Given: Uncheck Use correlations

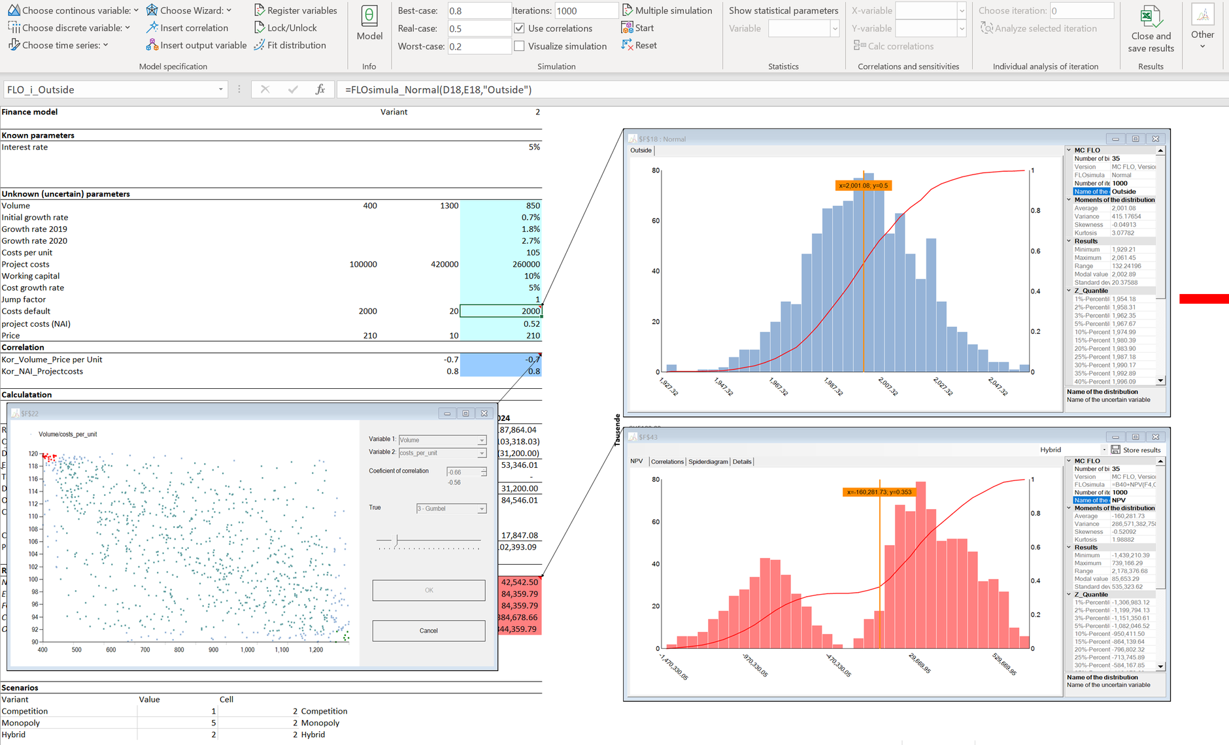Looking at the screenshot, I should point(520,28).
